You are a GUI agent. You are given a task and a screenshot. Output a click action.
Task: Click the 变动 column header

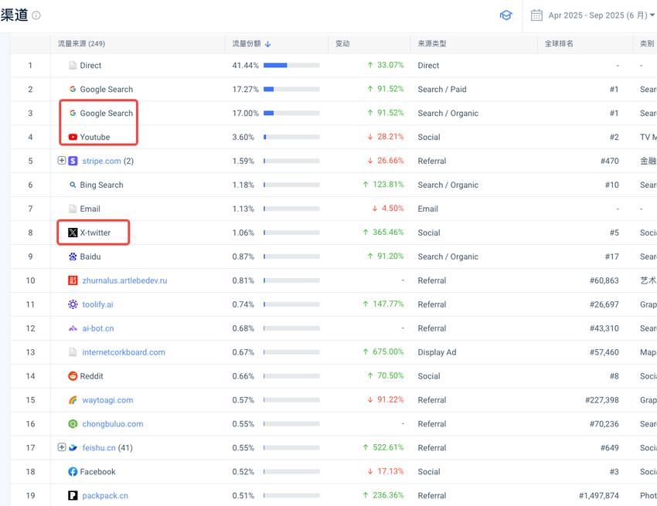click(342, 43)
